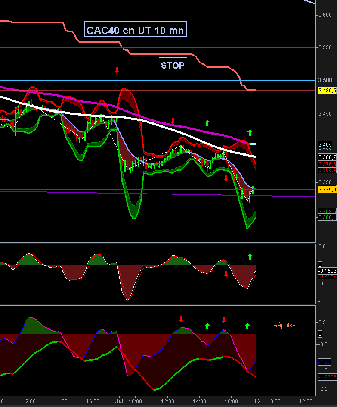Select the bold 3 500 axis label
The width and height of the screenshot is (337, 407).
coord(325,80)
